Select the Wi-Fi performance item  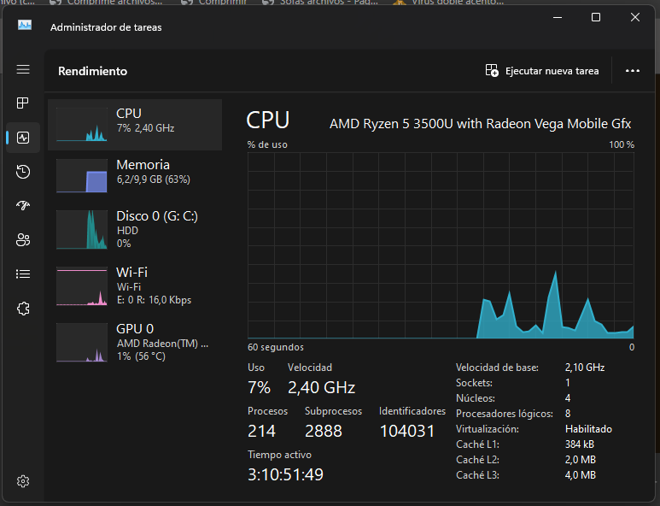coord(135,286)
